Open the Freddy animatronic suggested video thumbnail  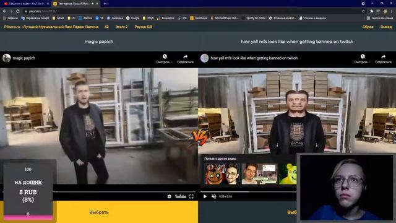pos(222,173)
